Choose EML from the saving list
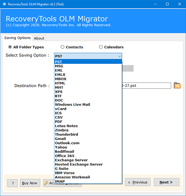The height and width of the screenshot is (196, 186). [x=88, y=70]
